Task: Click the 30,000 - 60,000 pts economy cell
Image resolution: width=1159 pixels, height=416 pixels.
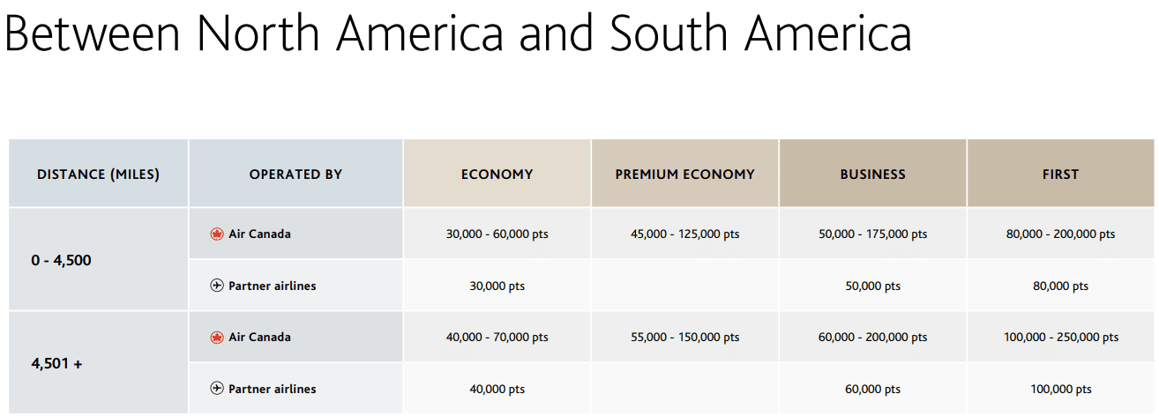Action: pos(497,234)
